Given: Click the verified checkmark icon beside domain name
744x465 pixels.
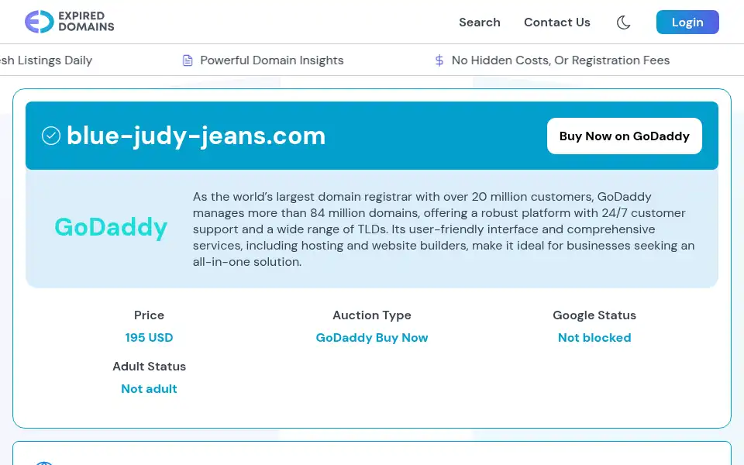Looking at the screenshot, I should click(x=51, y=136).
